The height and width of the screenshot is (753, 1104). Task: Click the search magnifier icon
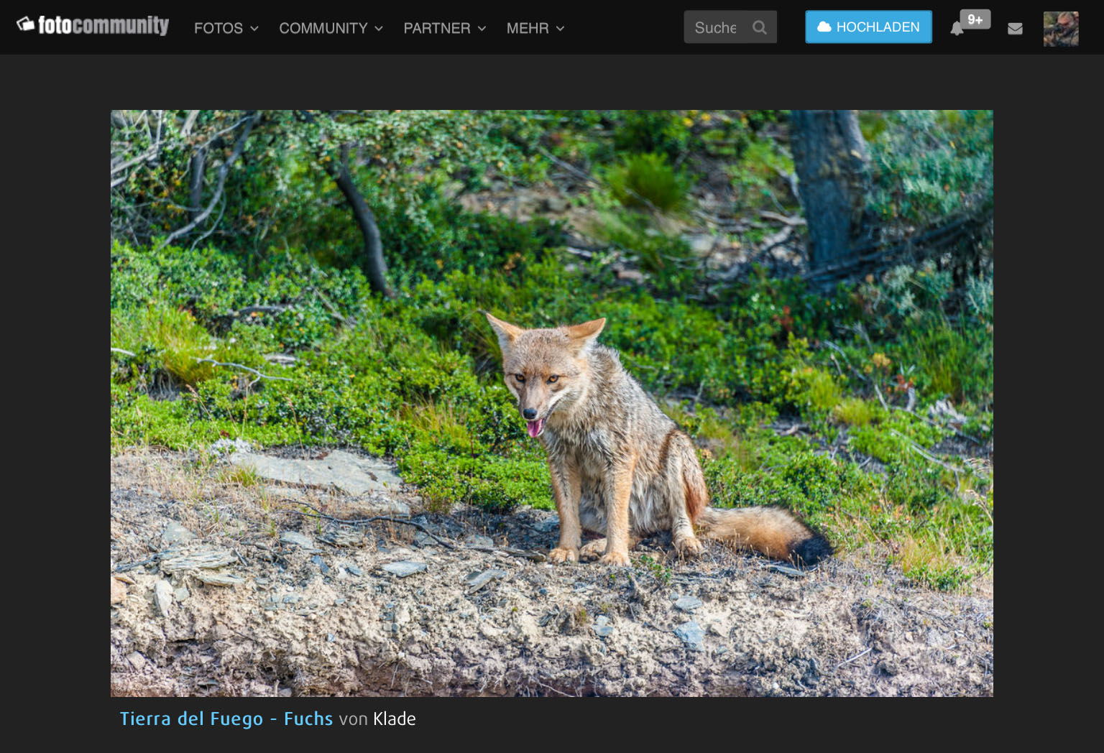point(760,27)
